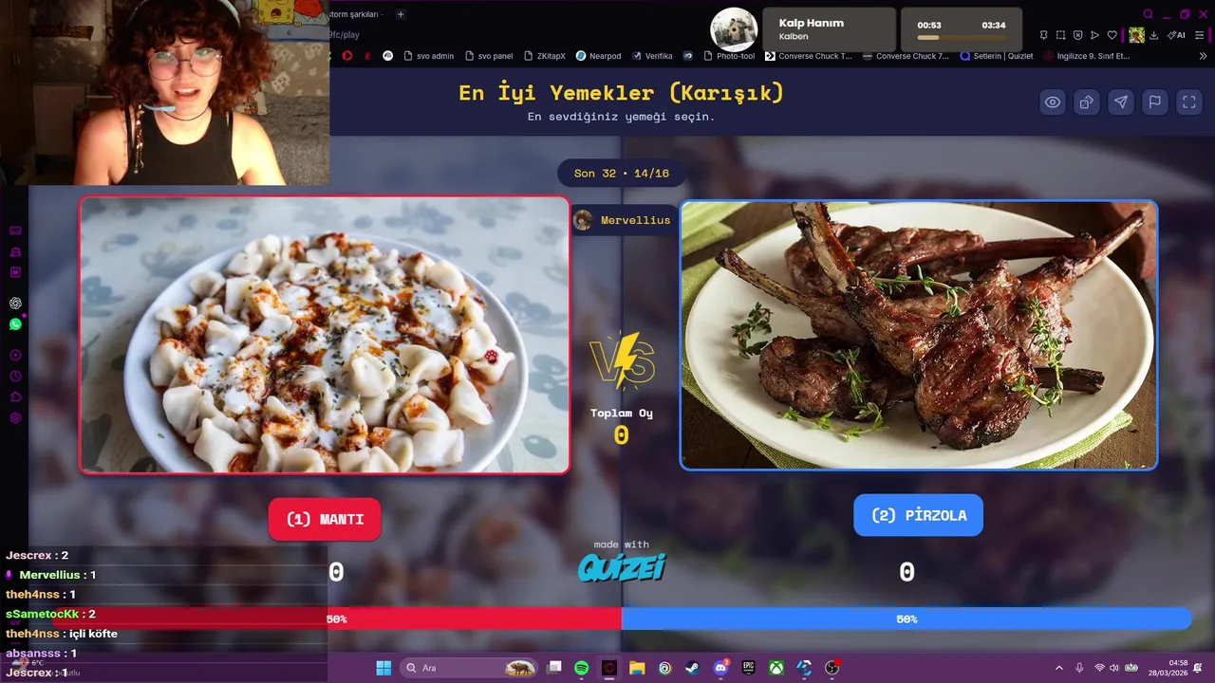Click the paper plane send icon
Screen dimensions: 1215x683
pos(1121,102)
